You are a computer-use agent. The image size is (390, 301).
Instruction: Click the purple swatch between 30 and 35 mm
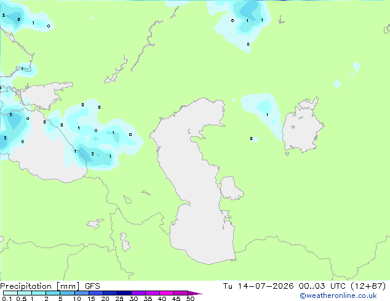138,293
